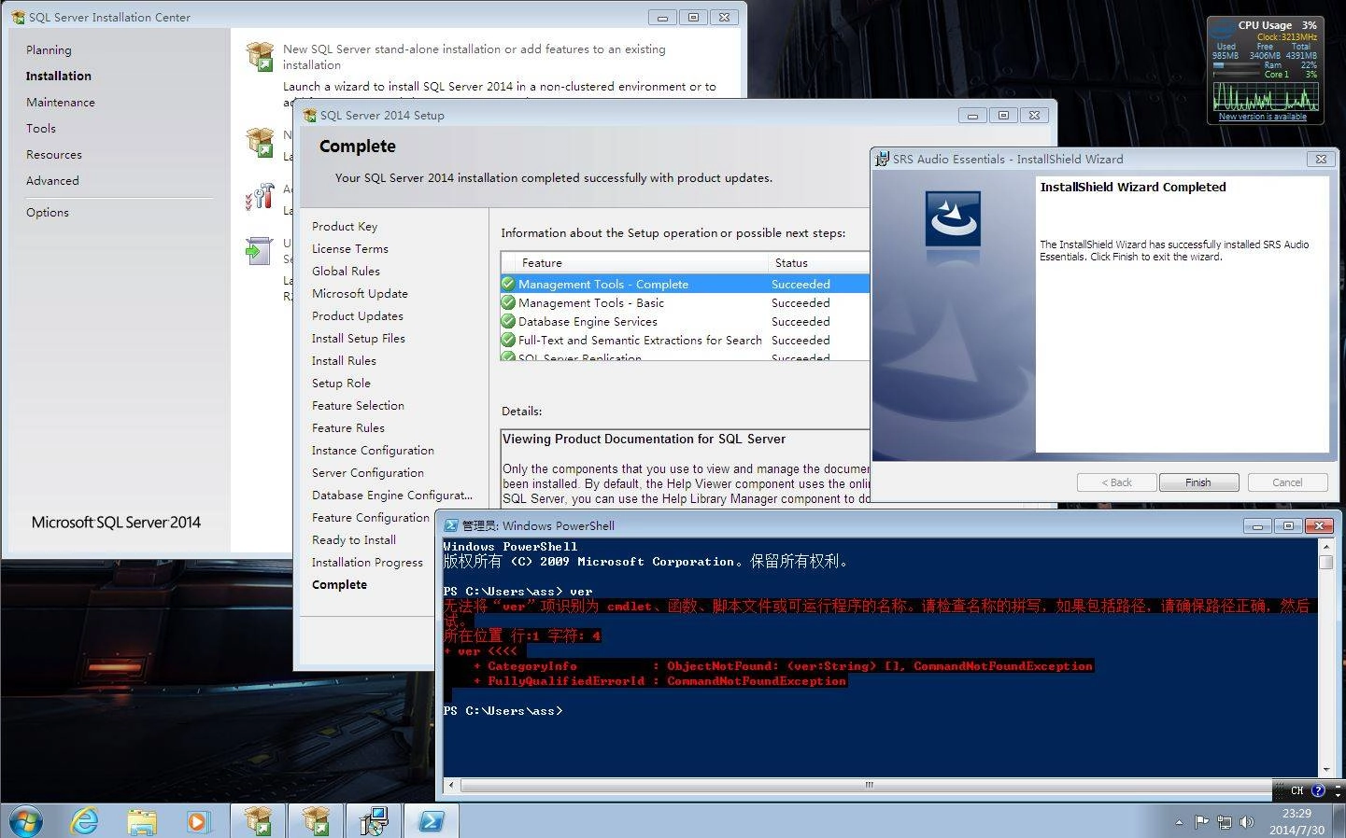Switch to first SQL Server setup taskbar icon
The width and height of the screenshot is (1346, 838).
(x=259, y=821)
